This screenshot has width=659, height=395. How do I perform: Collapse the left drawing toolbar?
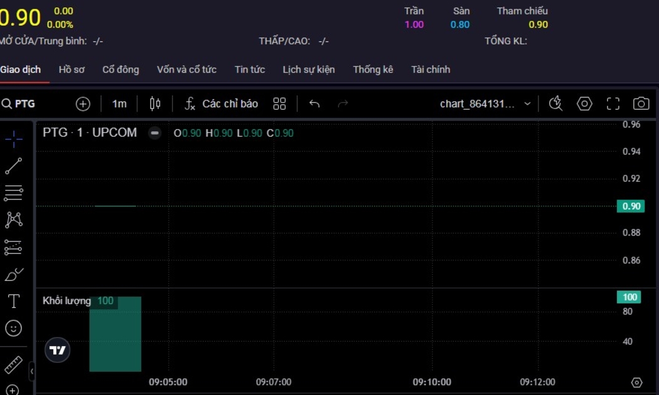pyautogui.click(x=32, y=371)
